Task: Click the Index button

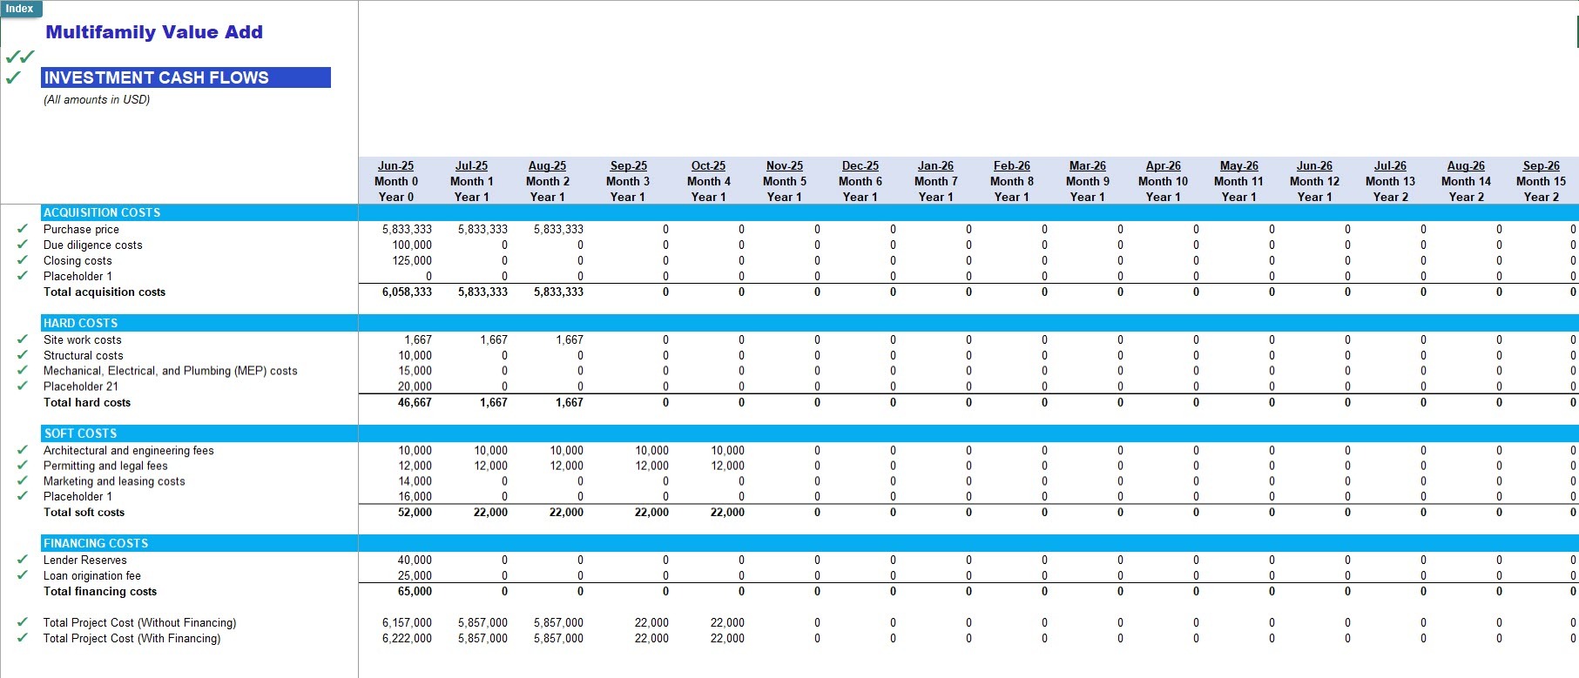Action: [x=20, y=9]
